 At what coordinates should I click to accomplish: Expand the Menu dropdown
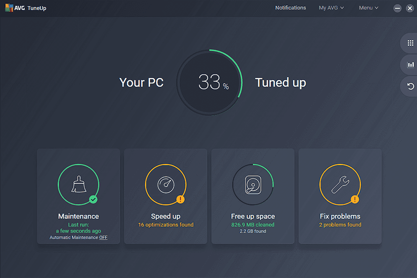pyautogui.click(x=368, y=8)
